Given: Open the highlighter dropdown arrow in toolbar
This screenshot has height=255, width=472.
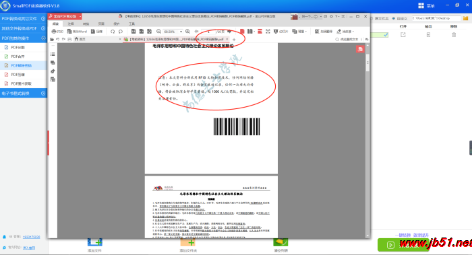Looking at the screenshot, I should (353, 31).
